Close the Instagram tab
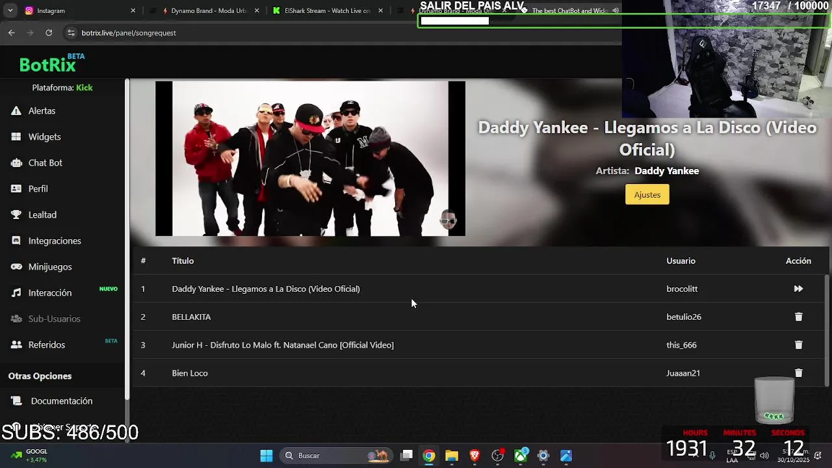Viewport: 832px width, 468px height. coord(133,11)
